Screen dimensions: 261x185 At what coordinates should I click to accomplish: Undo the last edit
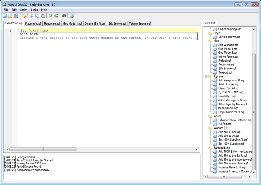point(51,16)
